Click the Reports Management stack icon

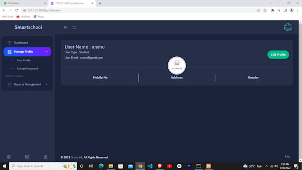coord(9,84)
